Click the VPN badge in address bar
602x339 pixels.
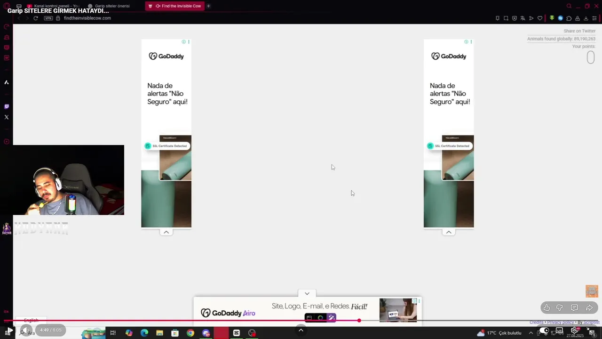pyautogui.click(x=48, y=18)
